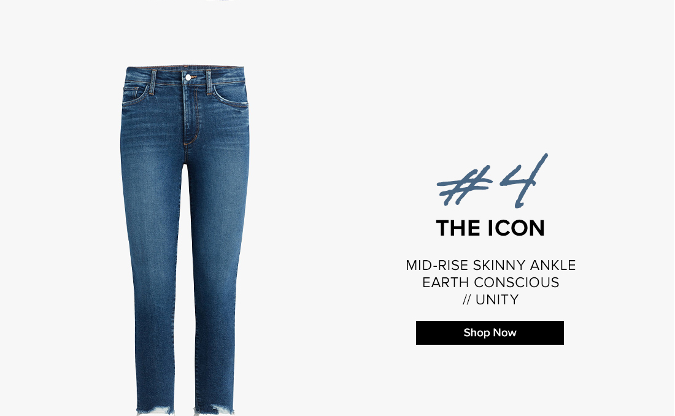Click the EARTH CONSCIOUS text line

click(x=491, y=282)
